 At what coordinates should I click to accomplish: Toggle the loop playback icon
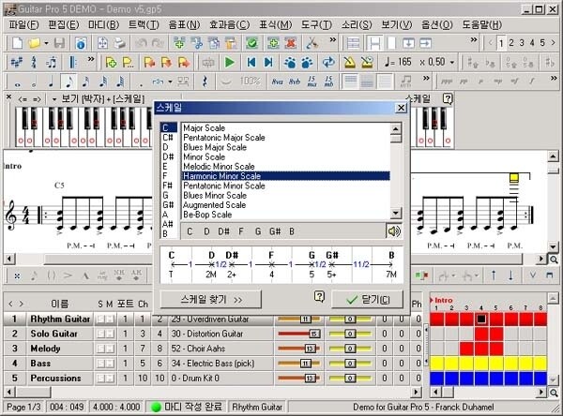(328, 63)
